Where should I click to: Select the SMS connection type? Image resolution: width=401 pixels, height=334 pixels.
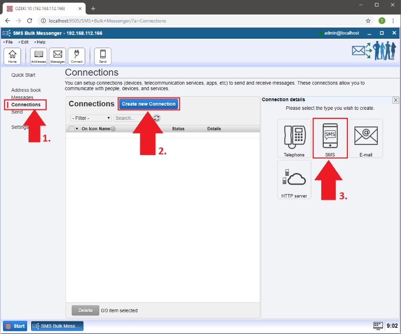pyautogui.click(x=330, y=138)
